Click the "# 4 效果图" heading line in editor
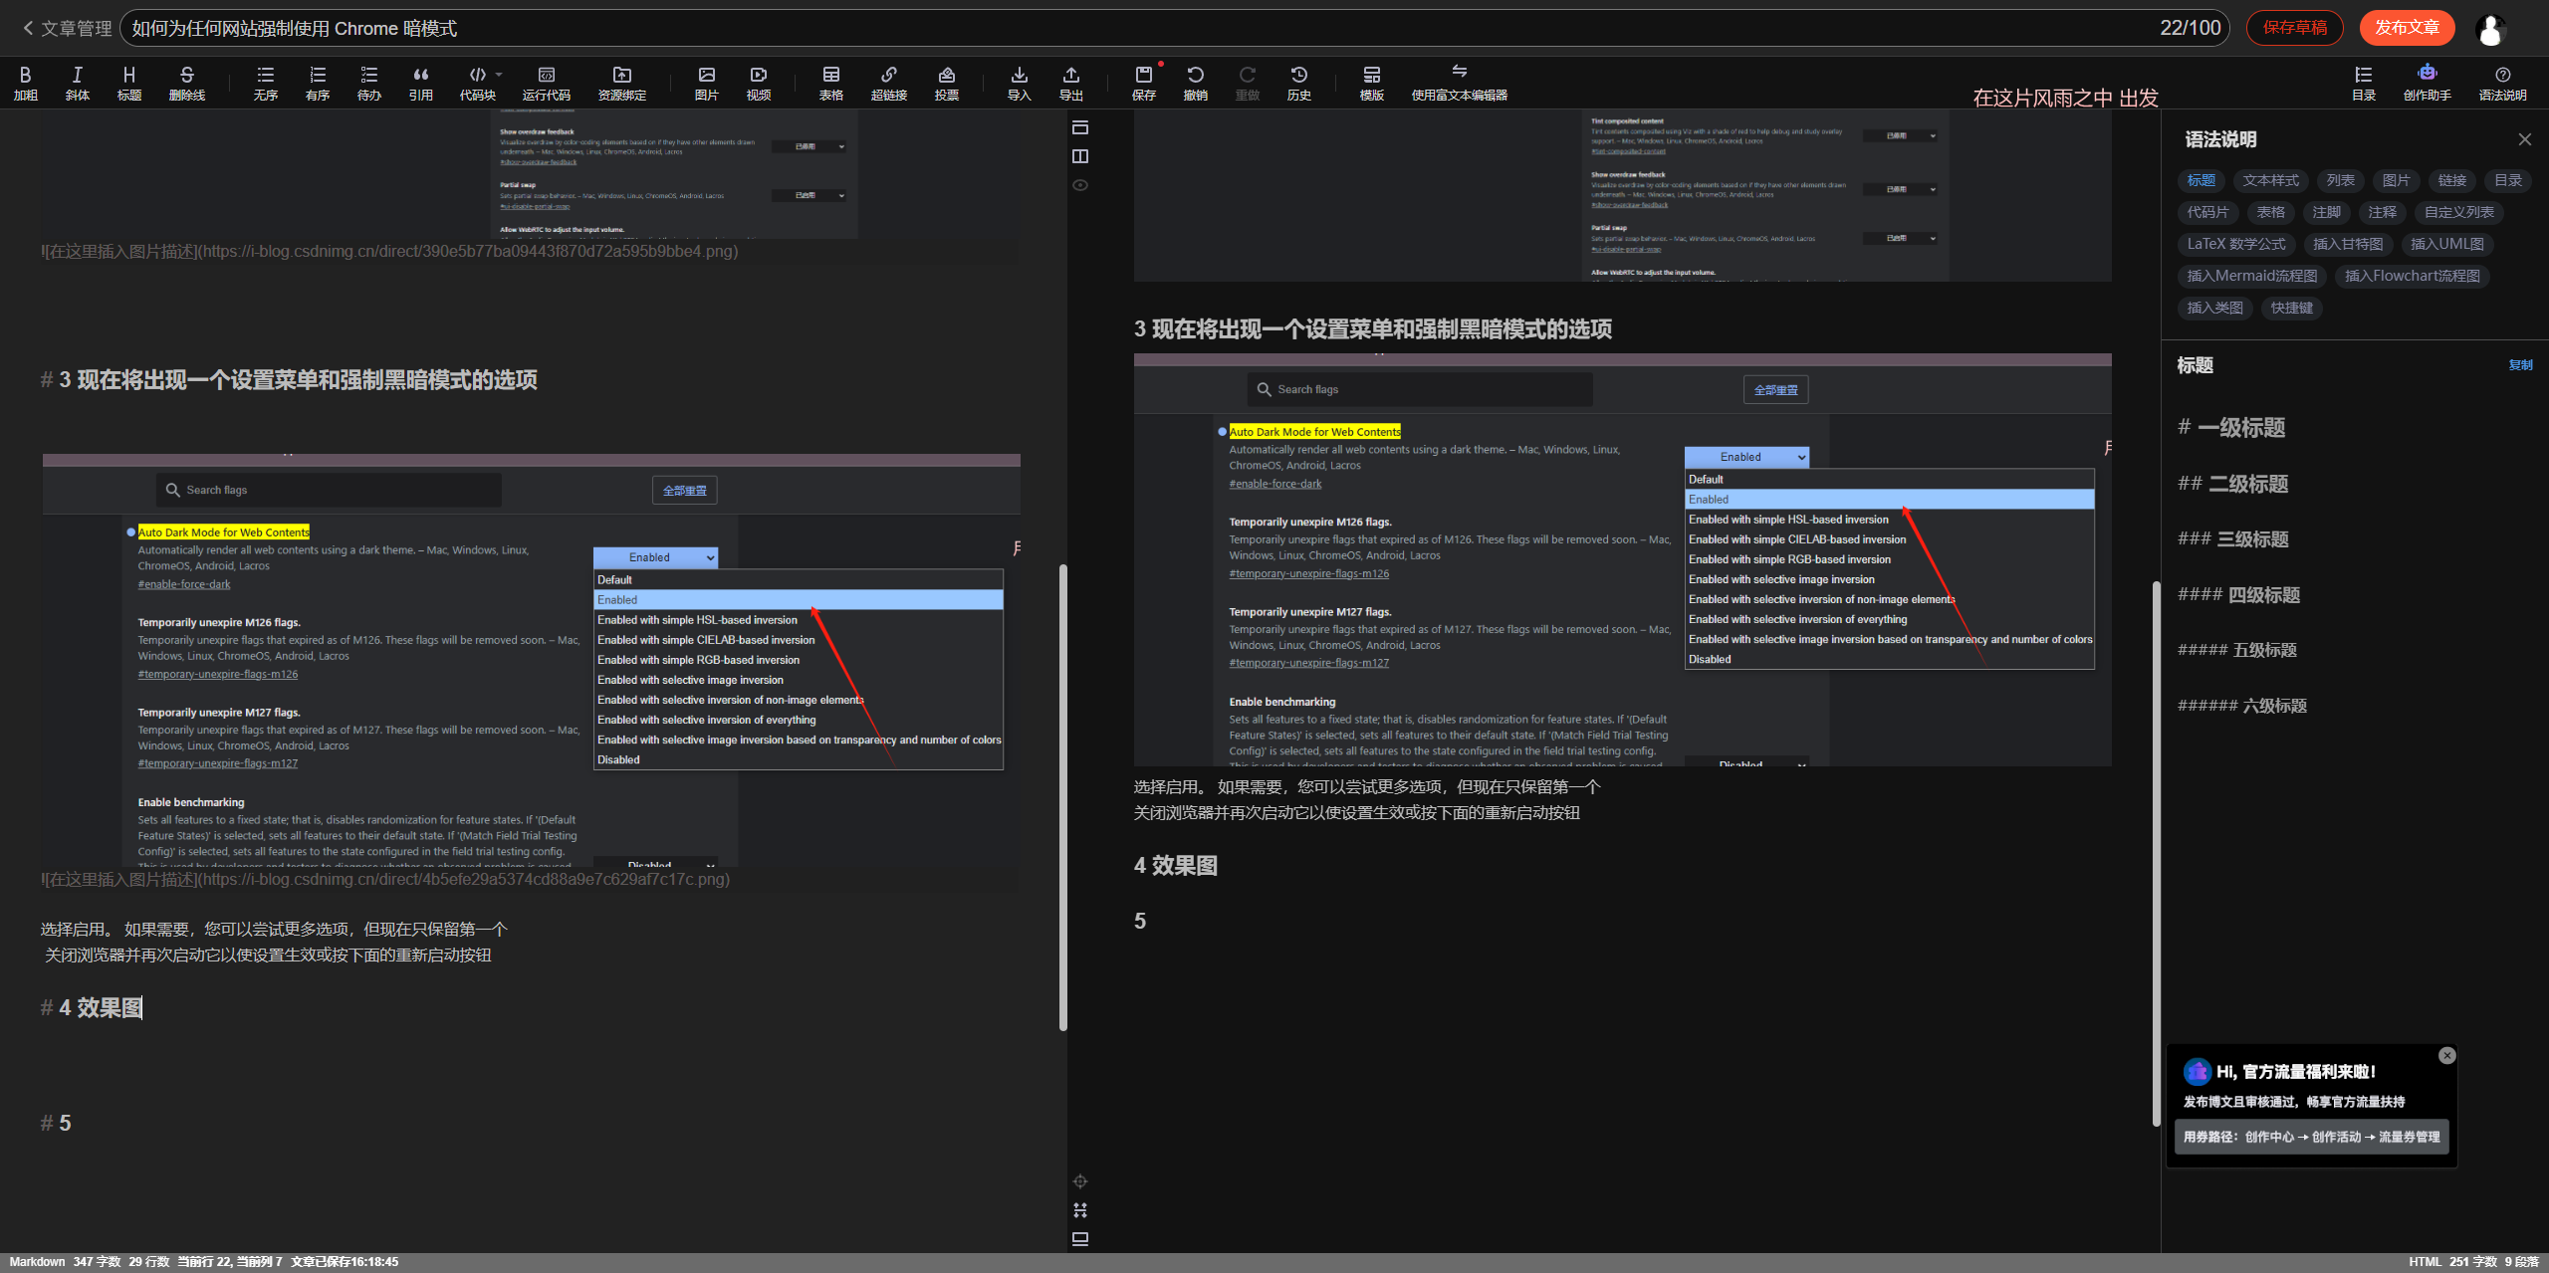Viewport: 2549px width, 1273px height. tap(92, 1007)
